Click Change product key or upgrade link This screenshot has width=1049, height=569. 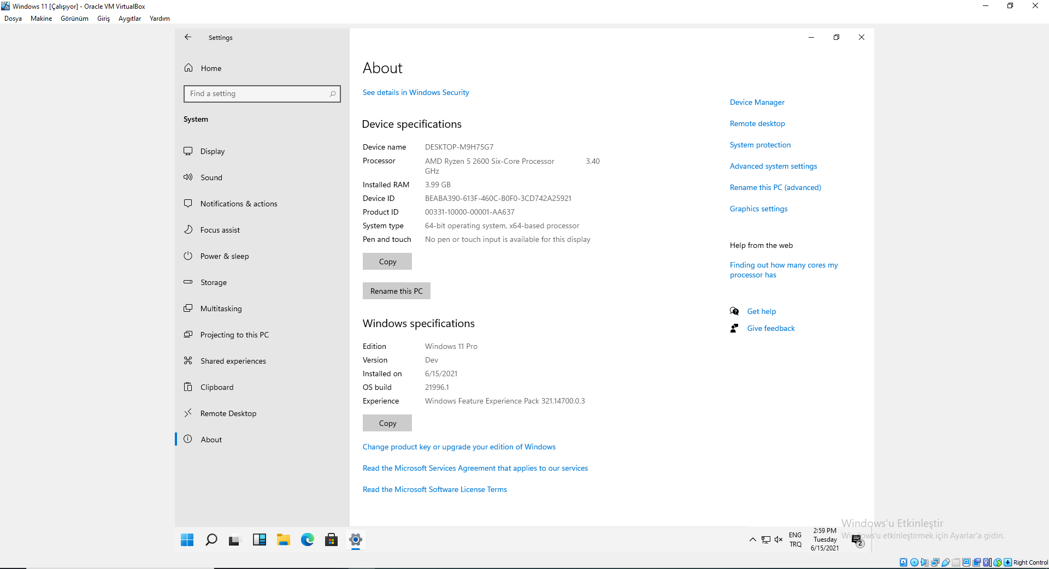(x=459, y=447)
